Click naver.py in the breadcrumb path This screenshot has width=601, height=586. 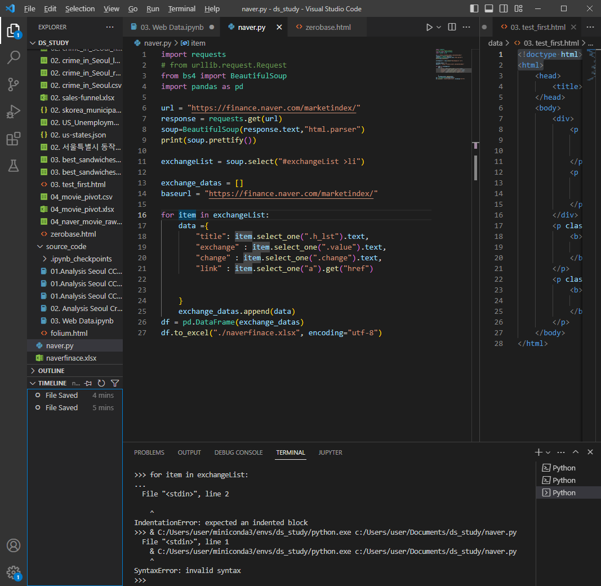153,43
